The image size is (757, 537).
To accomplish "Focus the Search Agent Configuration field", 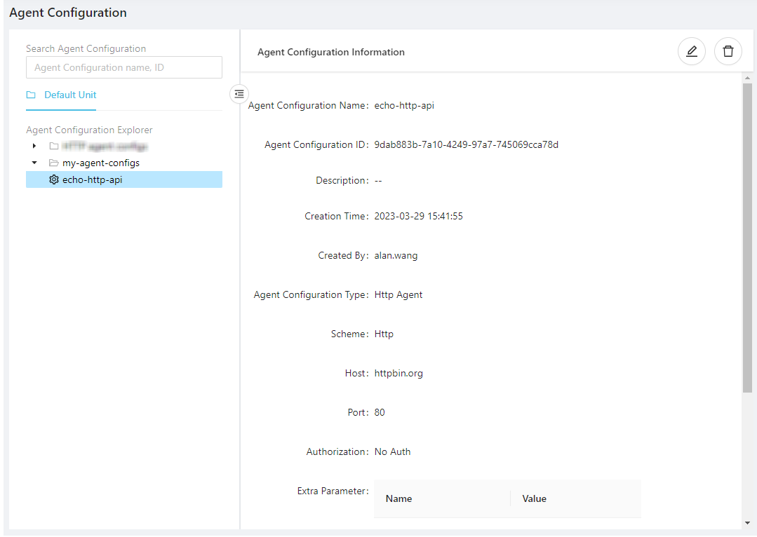I will click(123, 67).
